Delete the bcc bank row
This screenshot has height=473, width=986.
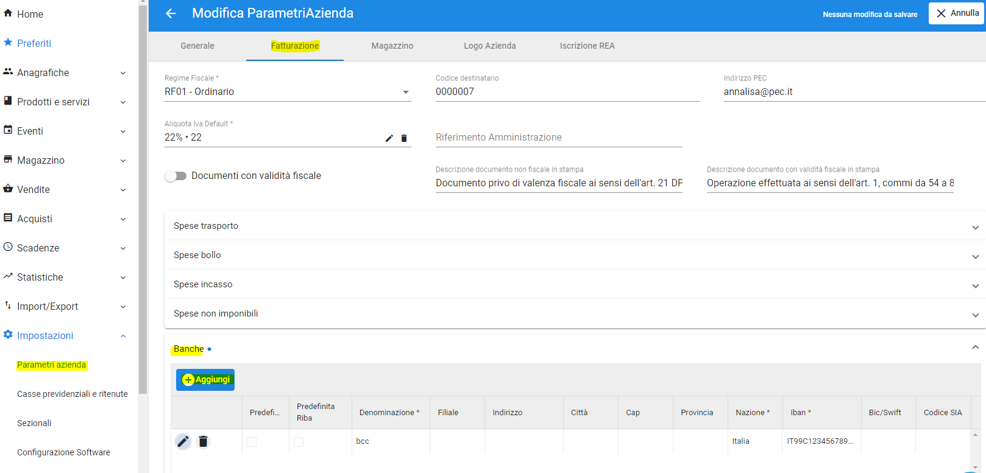[x=204, y=441]
